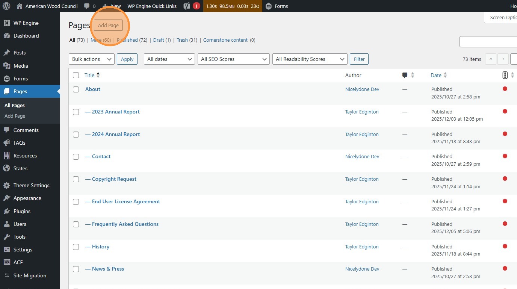The width and height of the screenshot is (517, 289).
Task: Click author Nicelydone Dev in the About row
Action: point(362,89)
